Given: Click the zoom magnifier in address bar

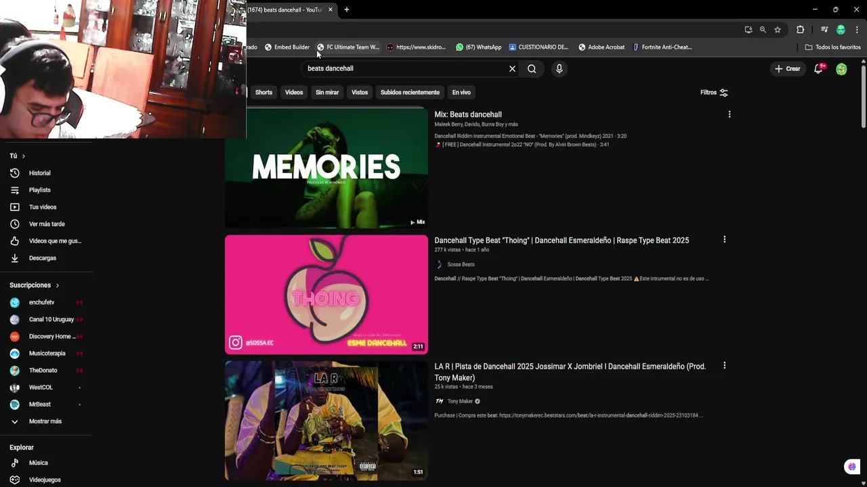Looking at the screenshot, I should [x=763, y=30].
